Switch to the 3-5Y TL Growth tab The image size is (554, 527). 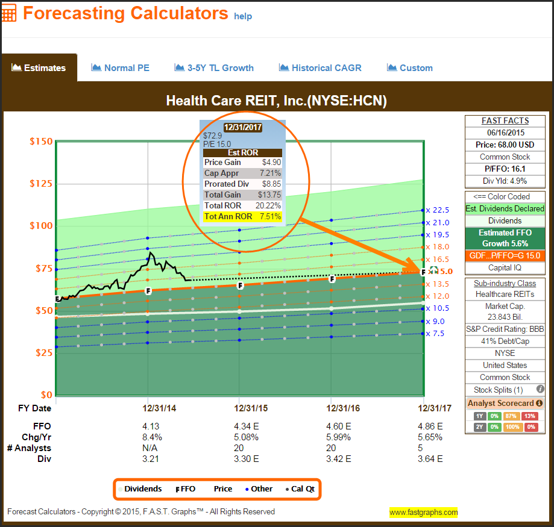pyautogui.click(x=213, y=68)
